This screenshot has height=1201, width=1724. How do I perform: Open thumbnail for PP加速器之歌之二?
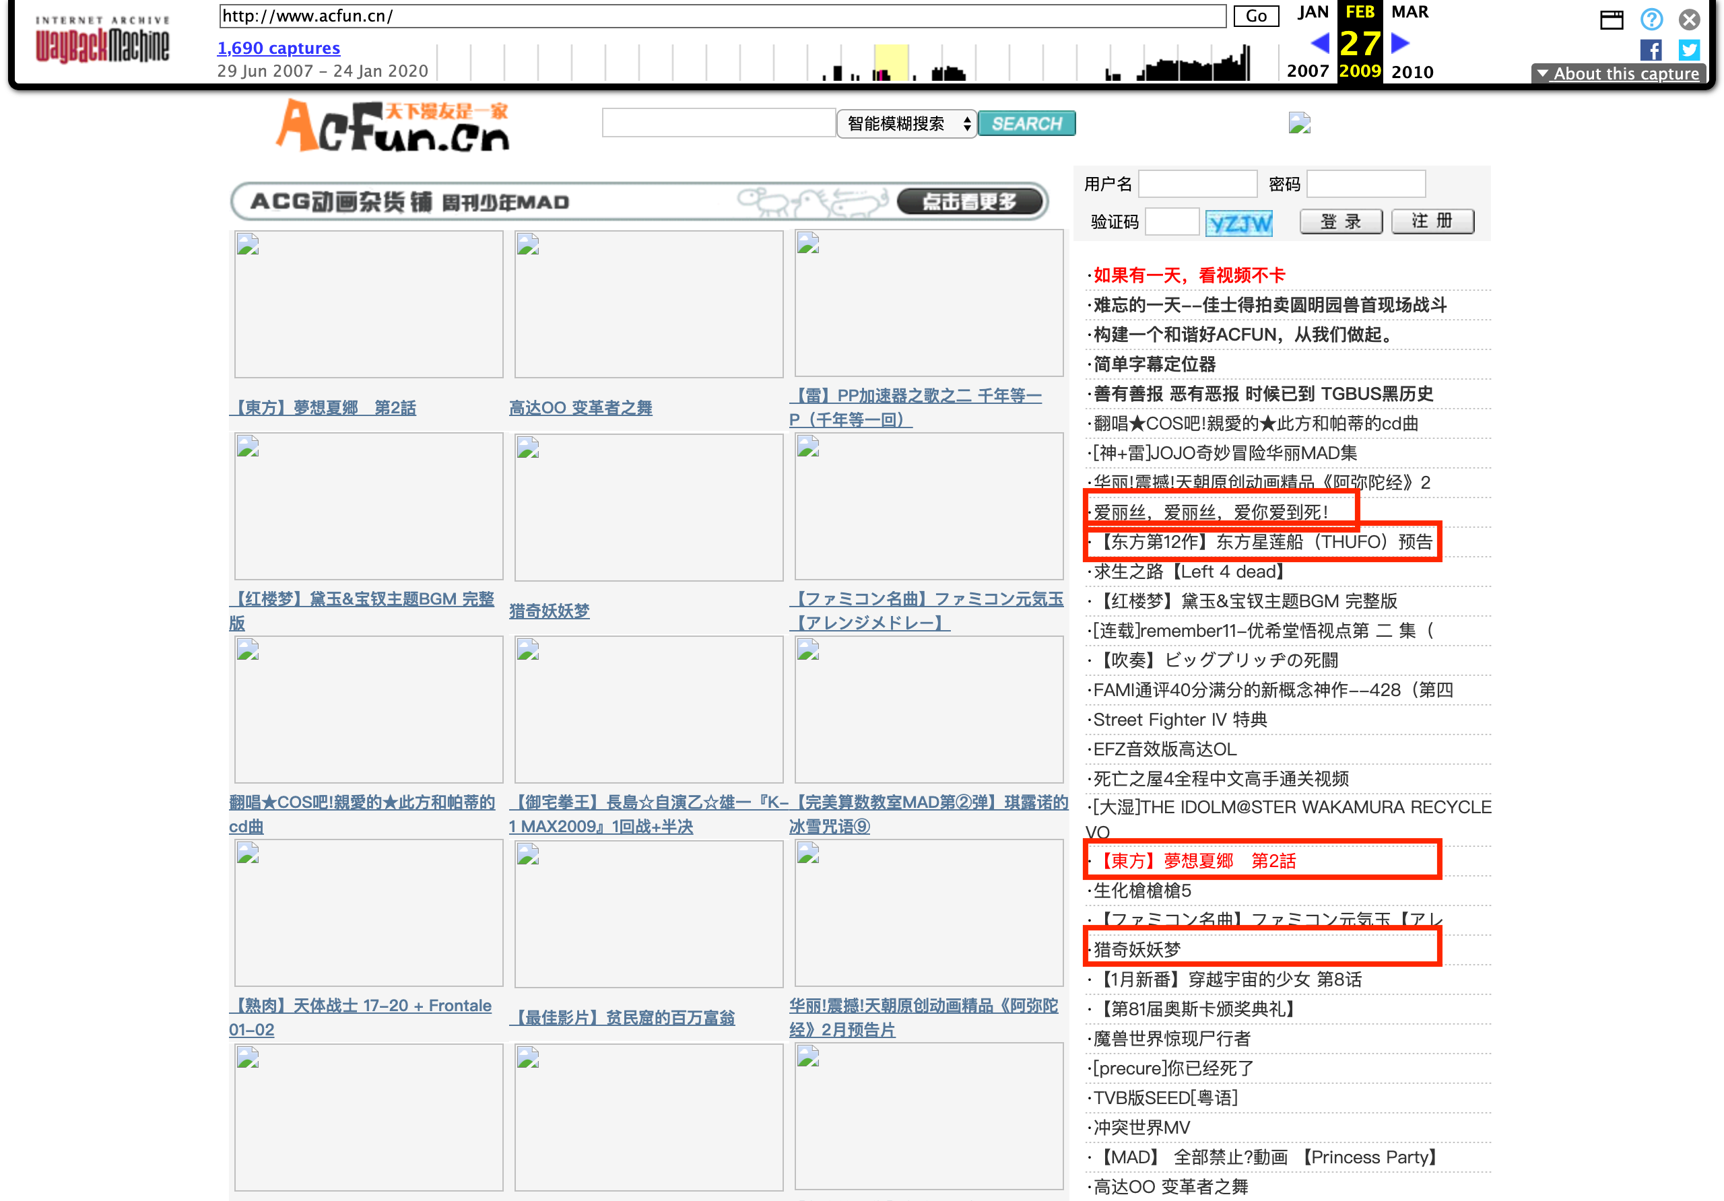929,303
